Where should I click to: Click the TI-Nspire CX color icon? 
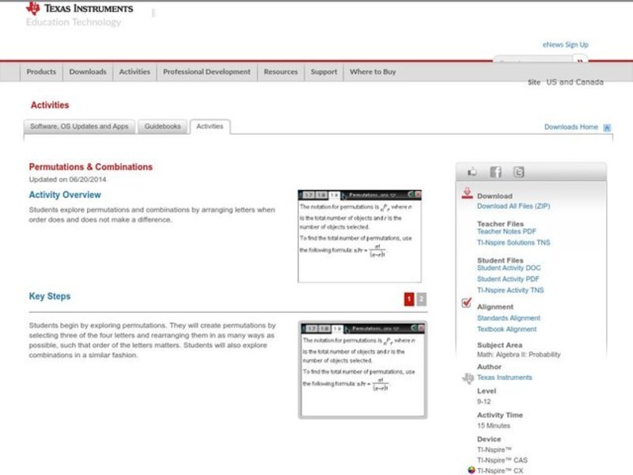coord(471,470)
